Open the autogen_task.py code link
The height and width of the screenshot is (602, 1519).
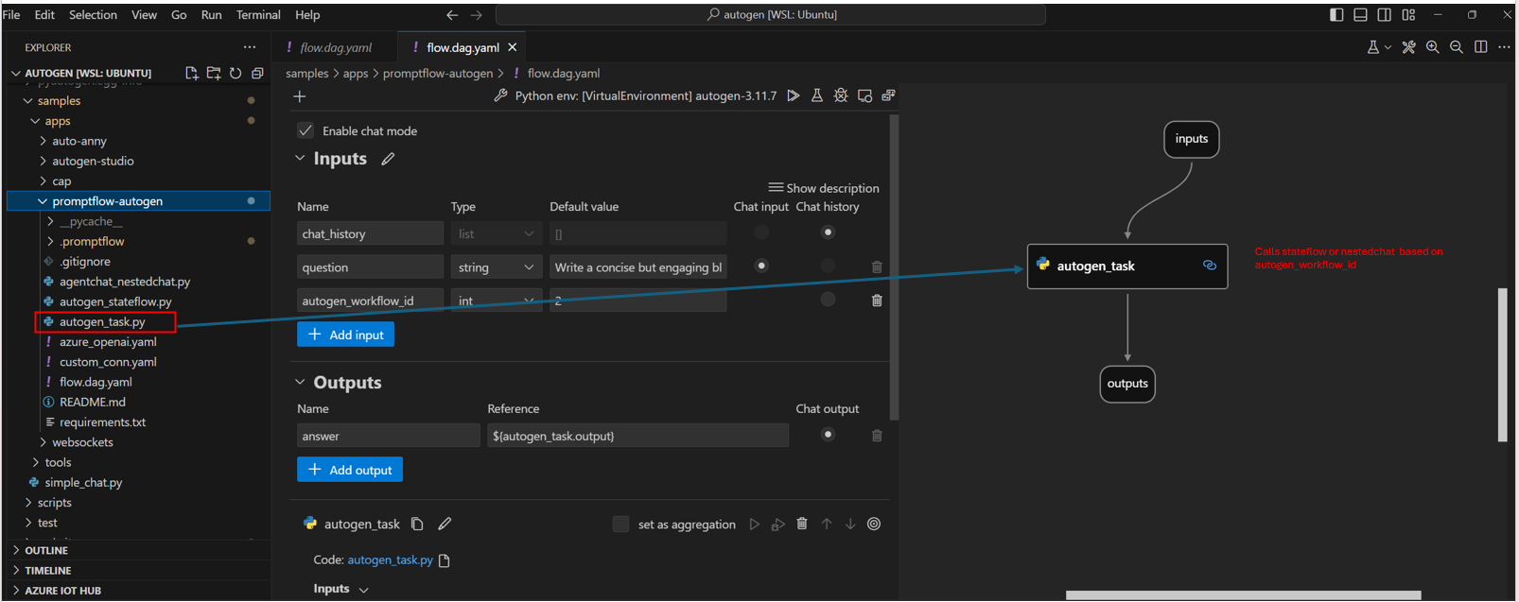[x=390, y=559]
